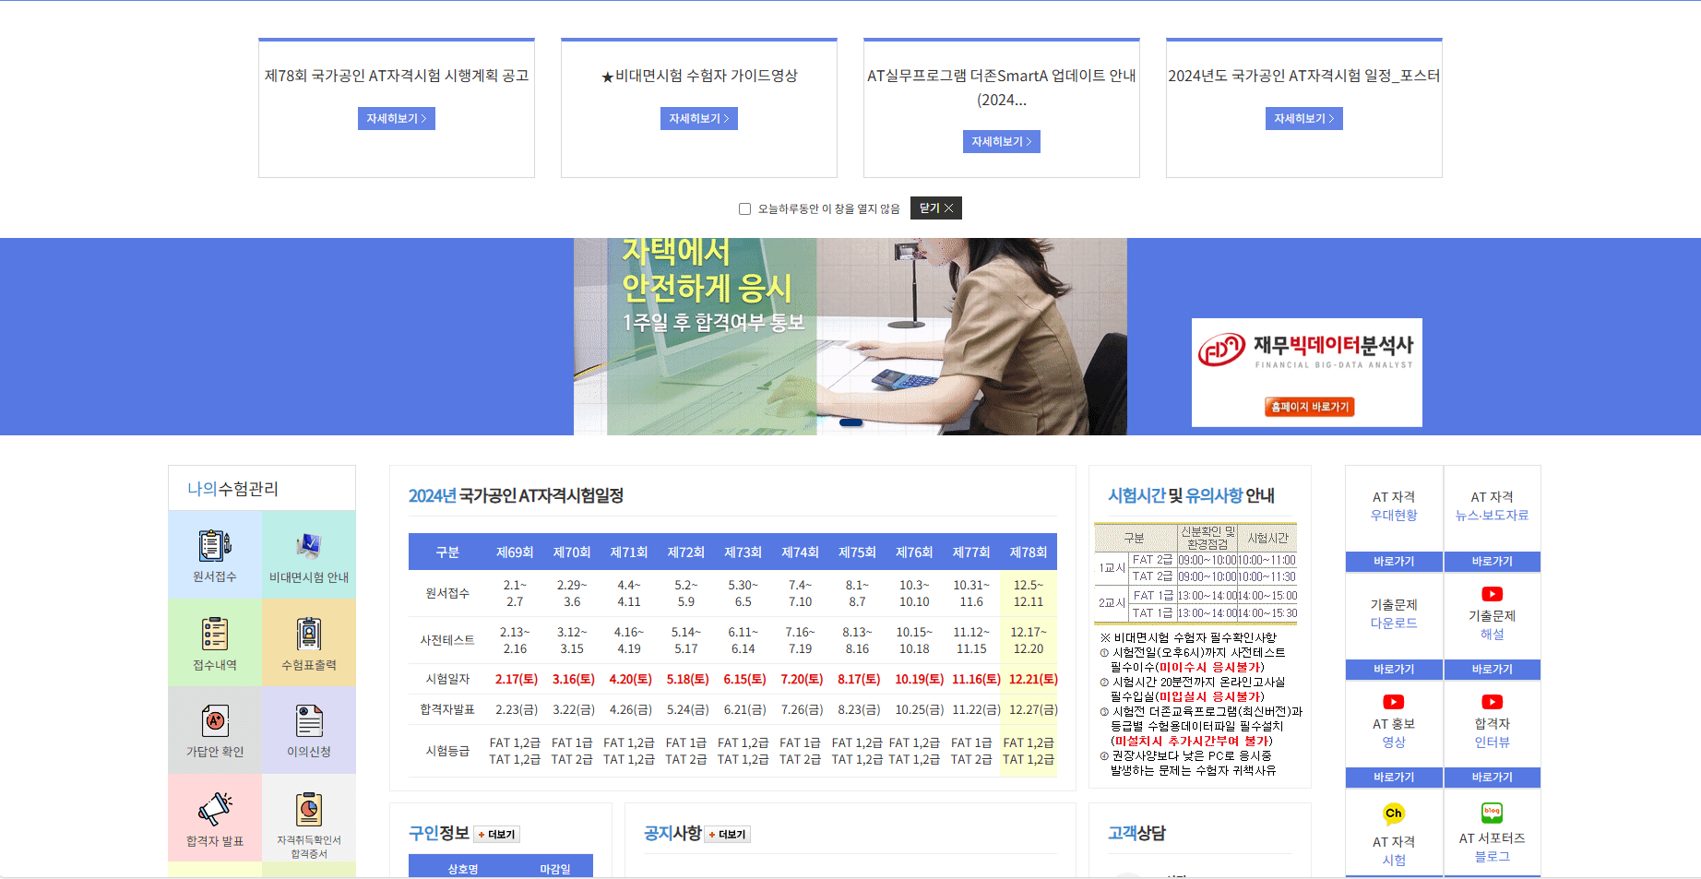1701x879 pixels.
Task: Click 자세히보기 under 제78회 시행계획 공고
Action: (397, 118)
